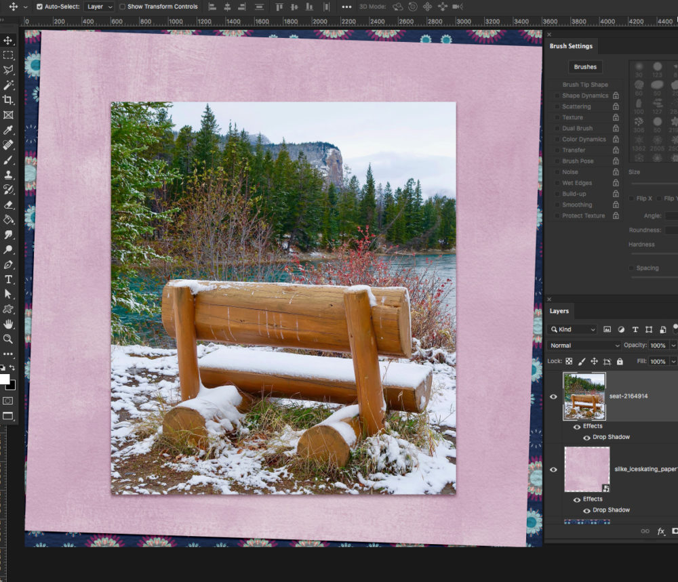Open Shape Dynamics brush settings
Image resolution: width=678 pixels, height=582 pixels.
(584, 96)
